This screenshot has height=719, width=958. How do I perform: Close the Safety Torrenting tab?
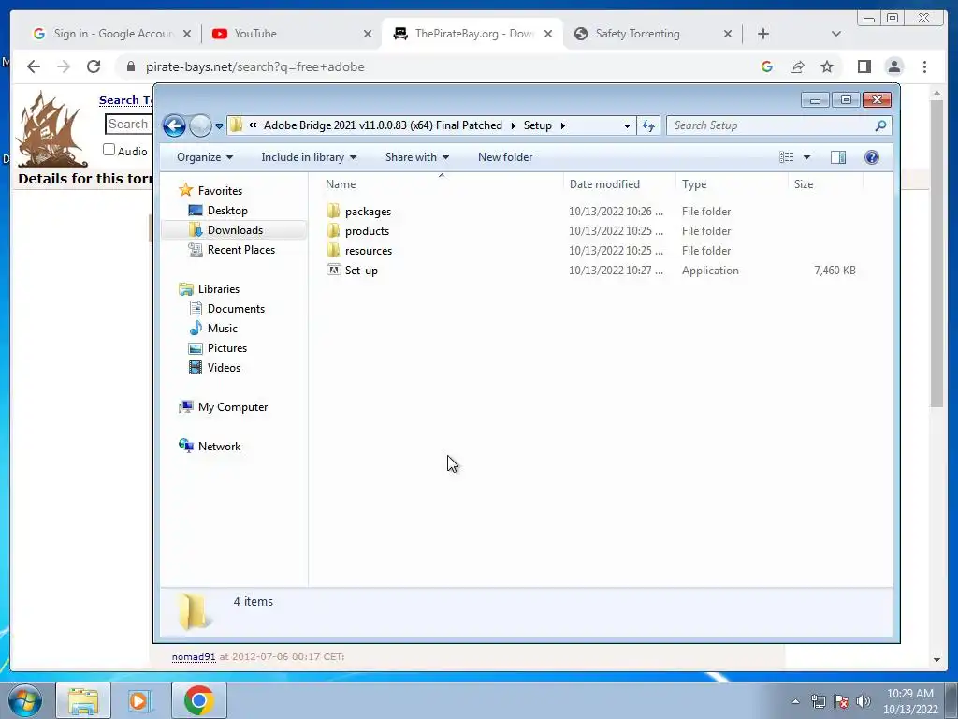(x=728, y=34)
